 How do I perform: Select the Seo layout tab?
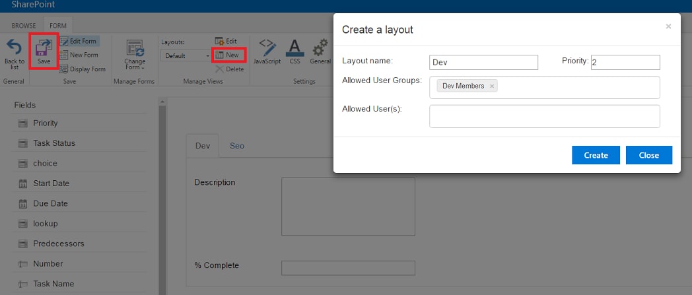237,146
